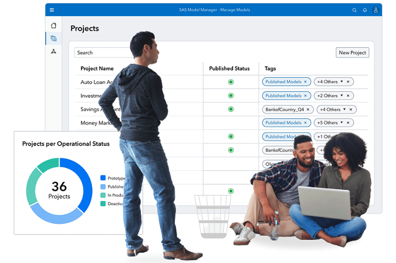Click Published Models tag label in Investme row

[283, 95]
